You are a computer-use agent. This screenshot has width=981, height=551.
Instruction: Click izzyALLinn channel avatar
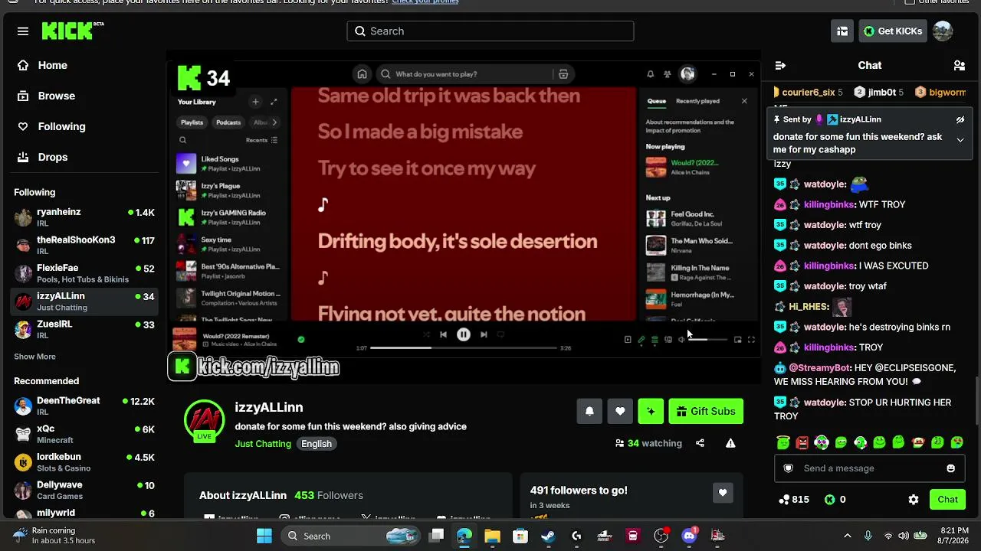coord(204,420)
